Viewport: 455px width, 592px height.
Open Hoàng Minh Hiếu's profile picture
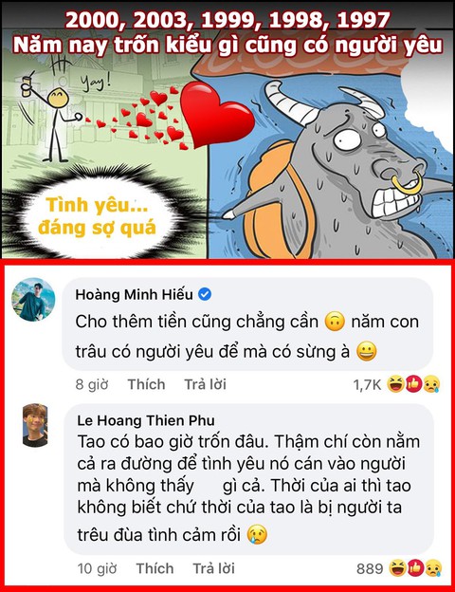tap(33, 300)
